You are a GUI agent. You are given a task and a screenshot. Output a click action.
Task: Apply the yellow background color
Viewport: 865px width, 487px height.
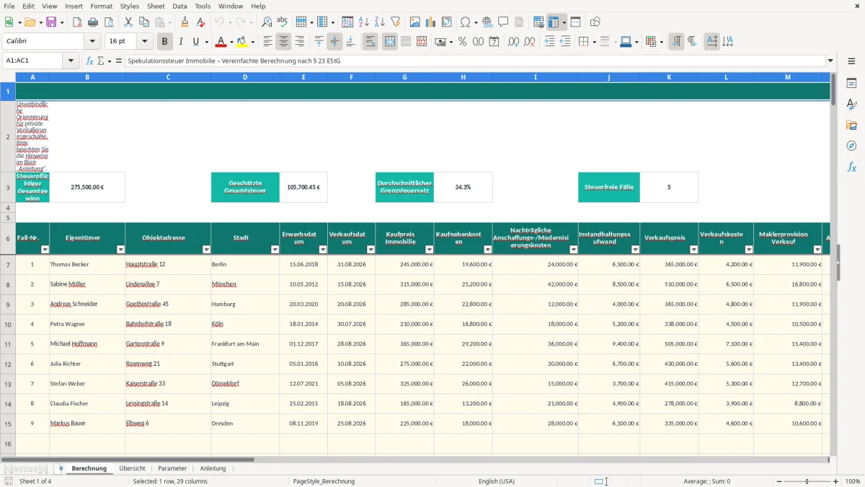click(x=241, y=42)
